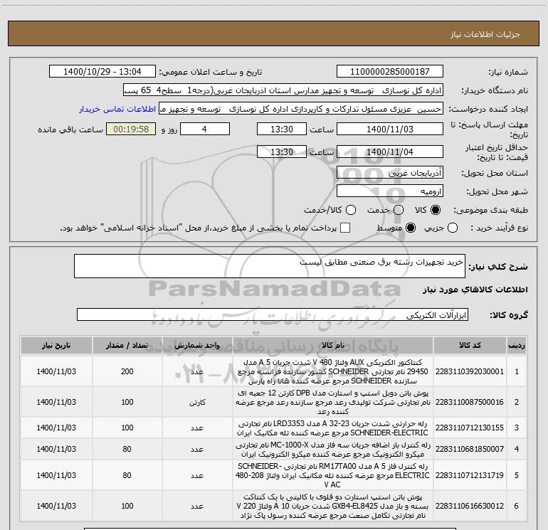
Task: Click the countdown timer 00:19:58 field
Action: tap(131, 129)
